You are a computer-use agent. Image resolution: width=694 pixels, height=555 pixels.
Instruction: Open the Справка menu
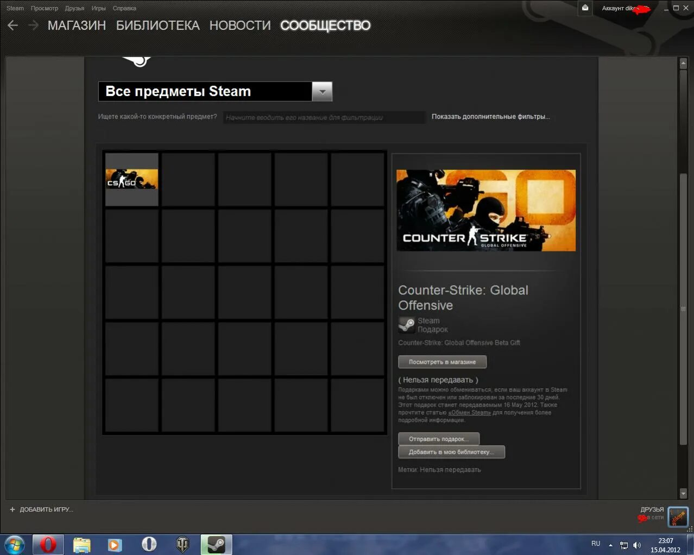click(124, 8)
